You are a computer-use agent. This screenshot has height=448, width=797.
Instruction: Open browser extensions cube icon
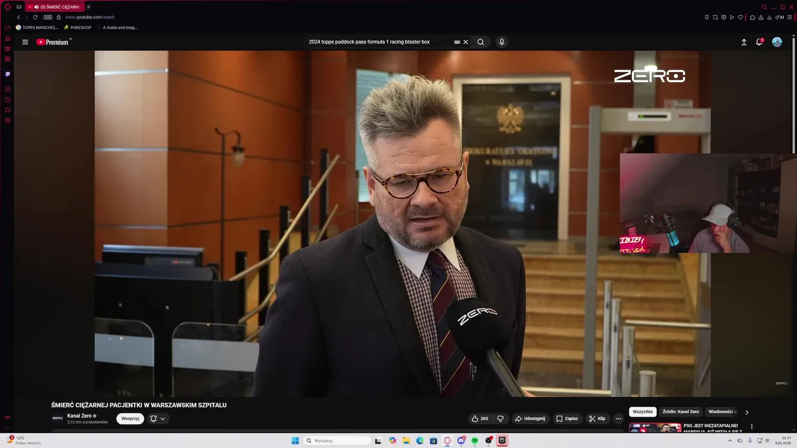(x=752, y=17)
